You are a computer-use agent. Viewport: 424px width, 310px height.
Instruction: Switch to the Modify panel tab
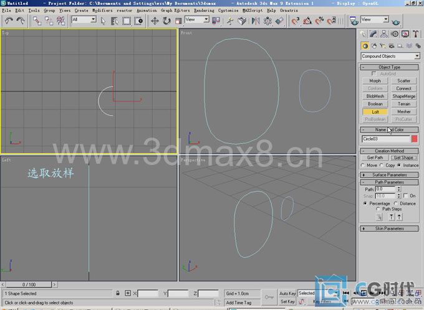point(373,34)
